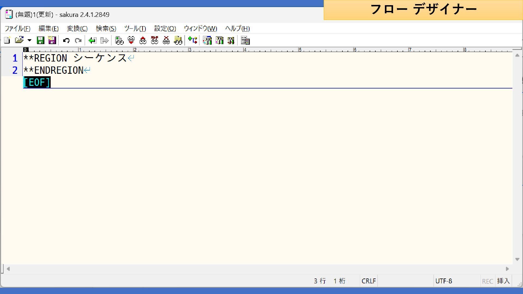
Task: Click the Undo arrow icon
Action: pos(66,41)
